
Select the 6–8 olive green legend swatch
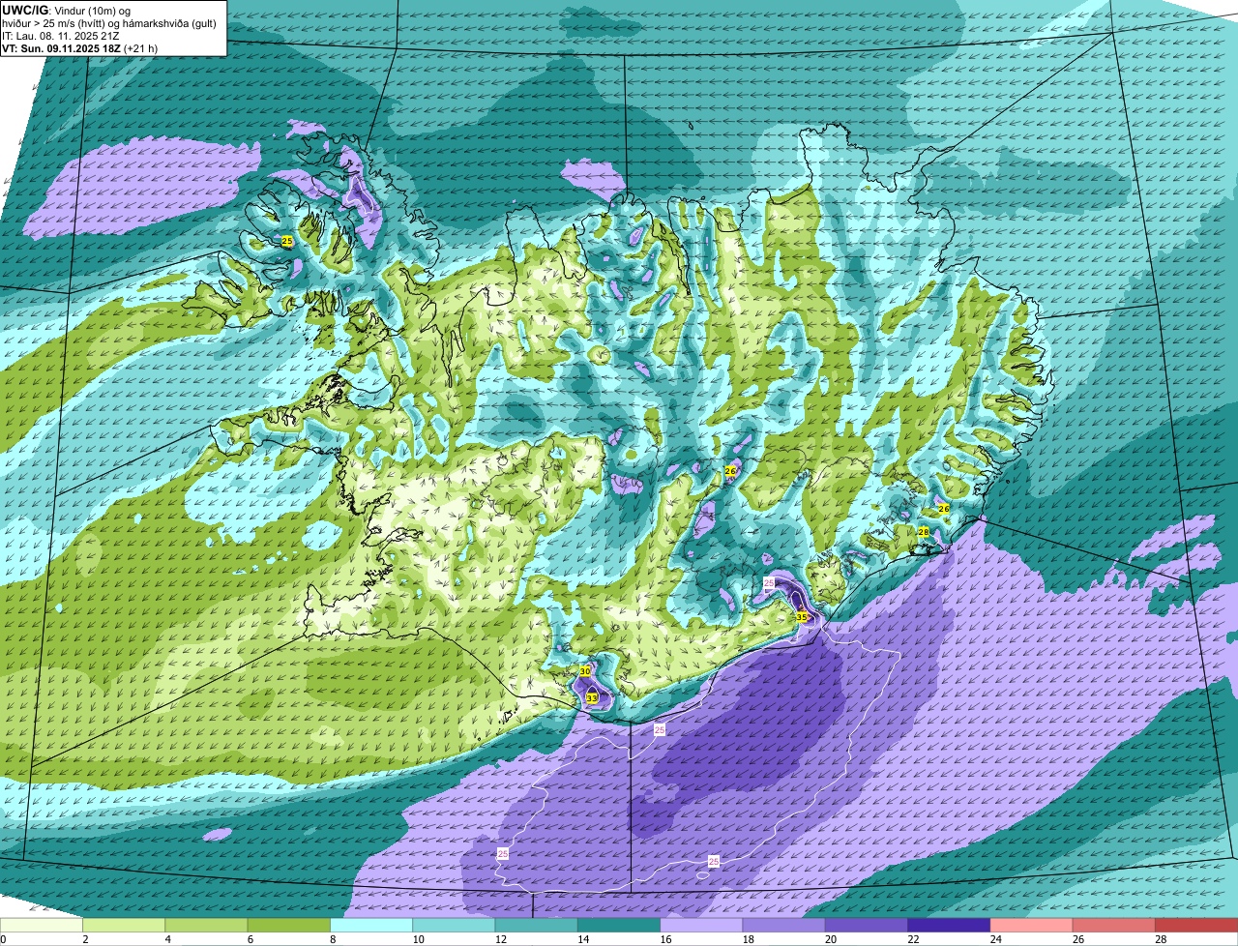click(x=288, y=926)
